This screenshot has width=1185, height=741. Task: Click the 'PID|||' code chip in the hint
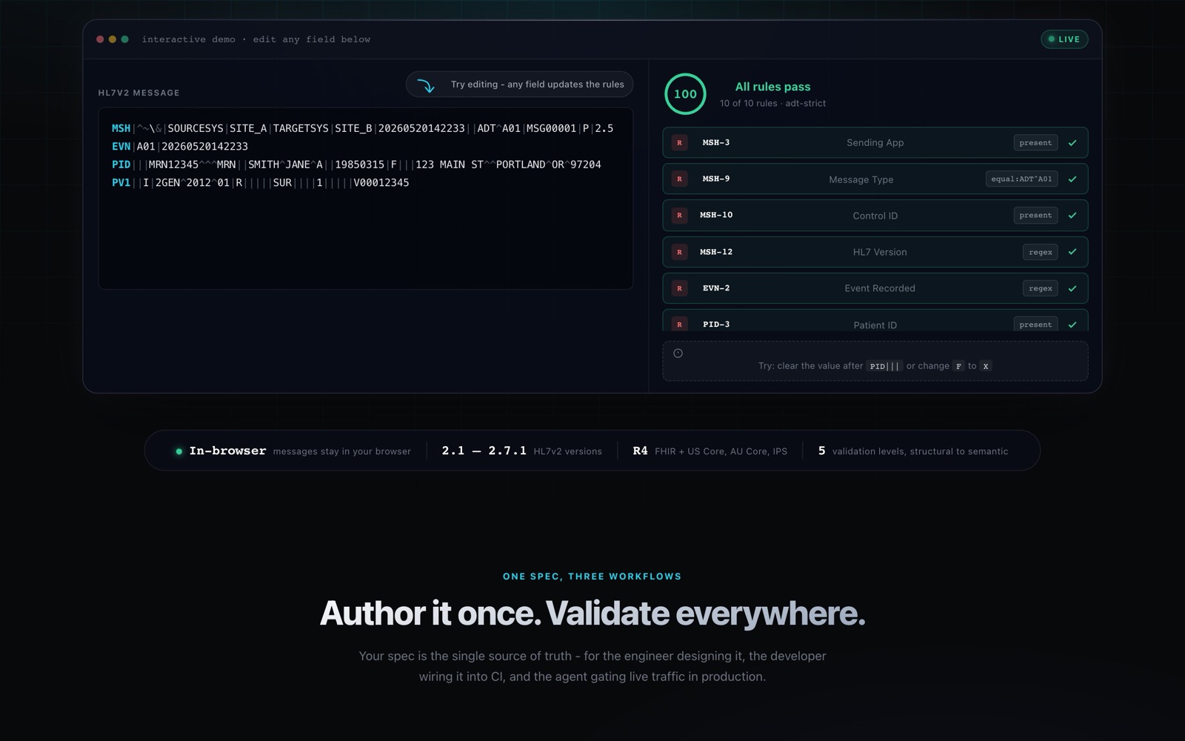pos(884,366)
